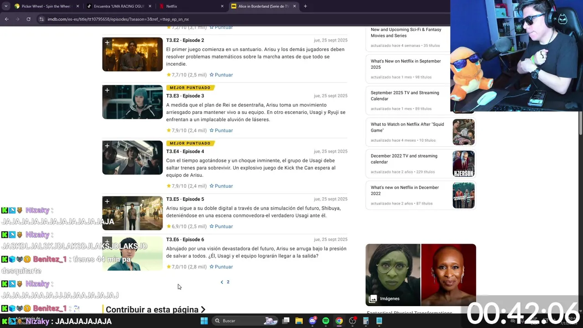Rate Episode 5 via Puntuar
Screen dimensions: 583x328
221,226
